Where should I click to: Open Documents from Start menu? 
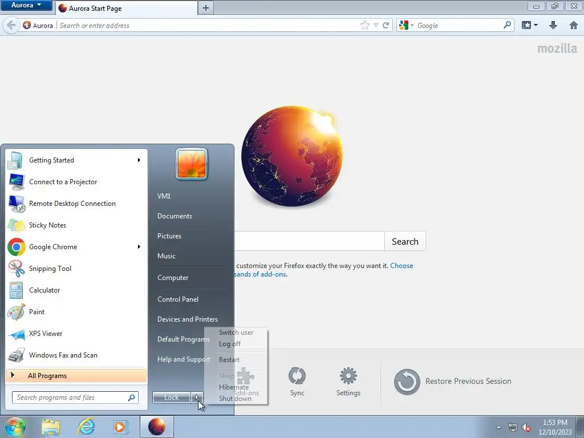(x=175, y=216)
